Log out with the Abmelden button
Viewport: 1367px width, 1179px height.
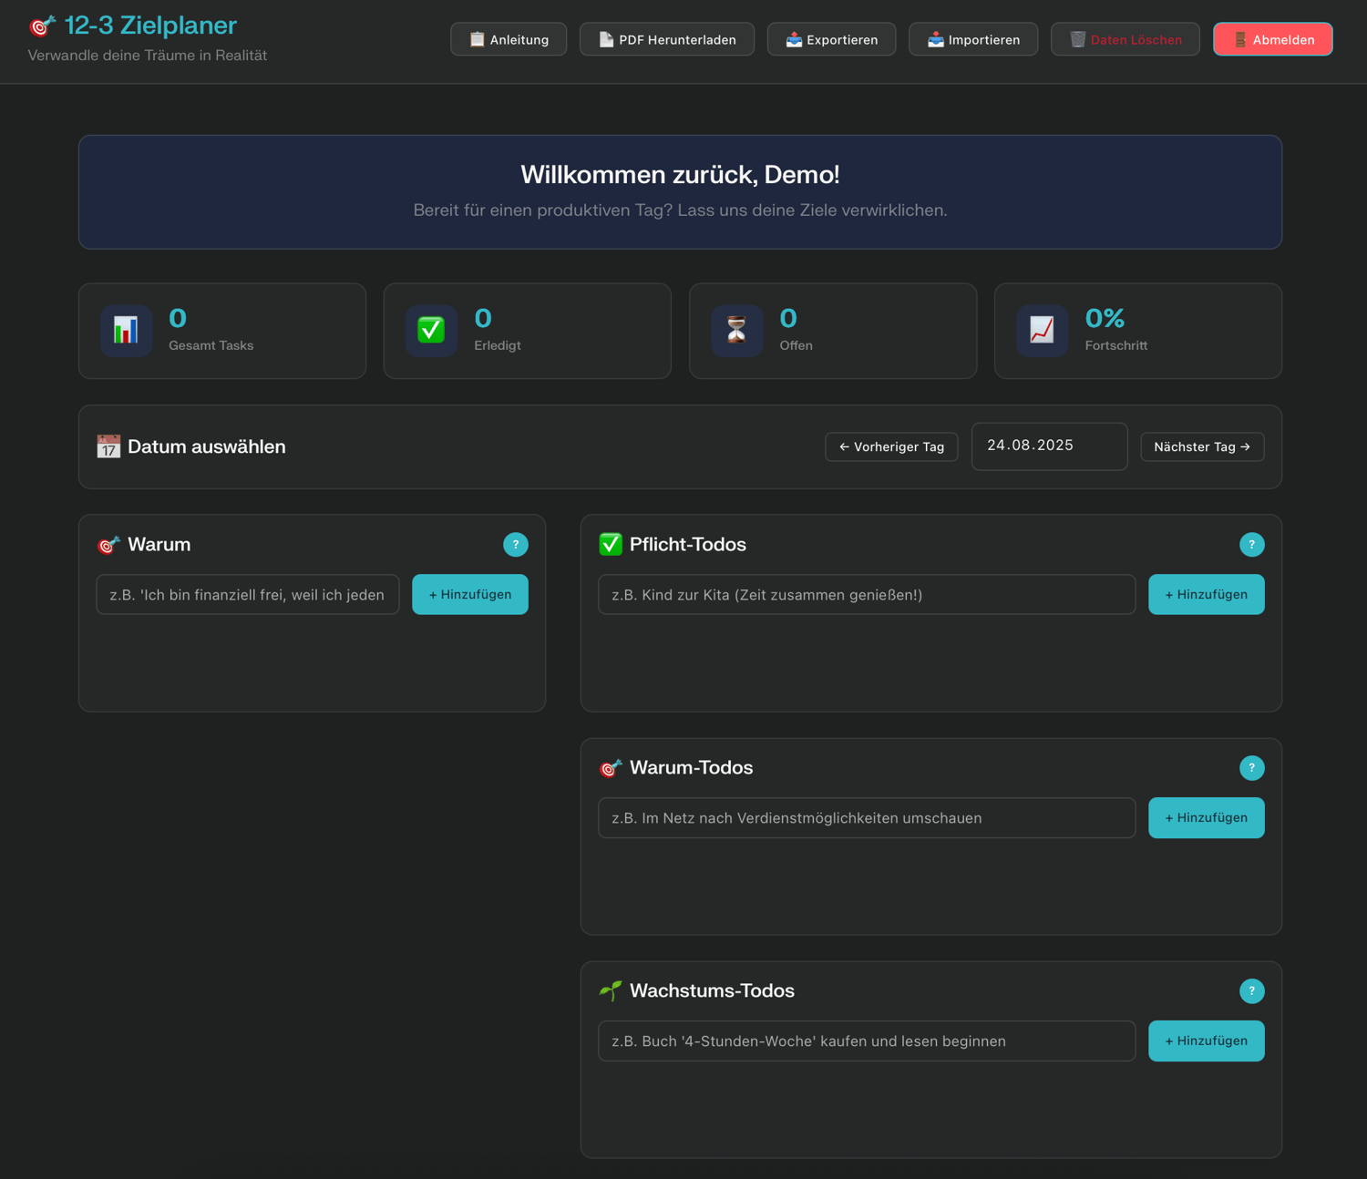(x=1273, y=39)
